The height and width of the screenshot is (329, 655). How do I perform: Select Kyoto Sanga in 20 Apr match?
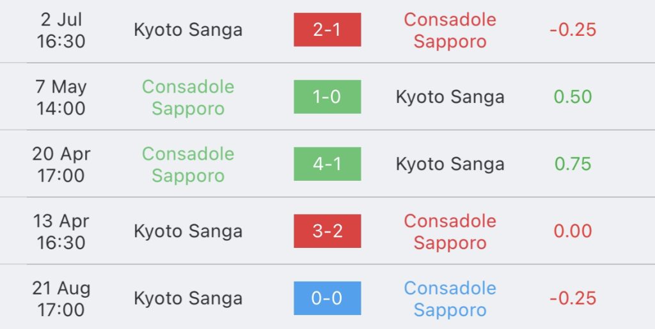(450, 164)
